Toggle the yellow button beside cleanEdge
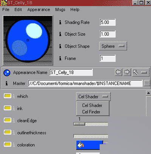151x154 pixels. point(8,120)
